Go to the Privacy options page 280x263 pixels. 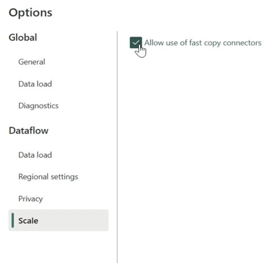pos(31,199)
